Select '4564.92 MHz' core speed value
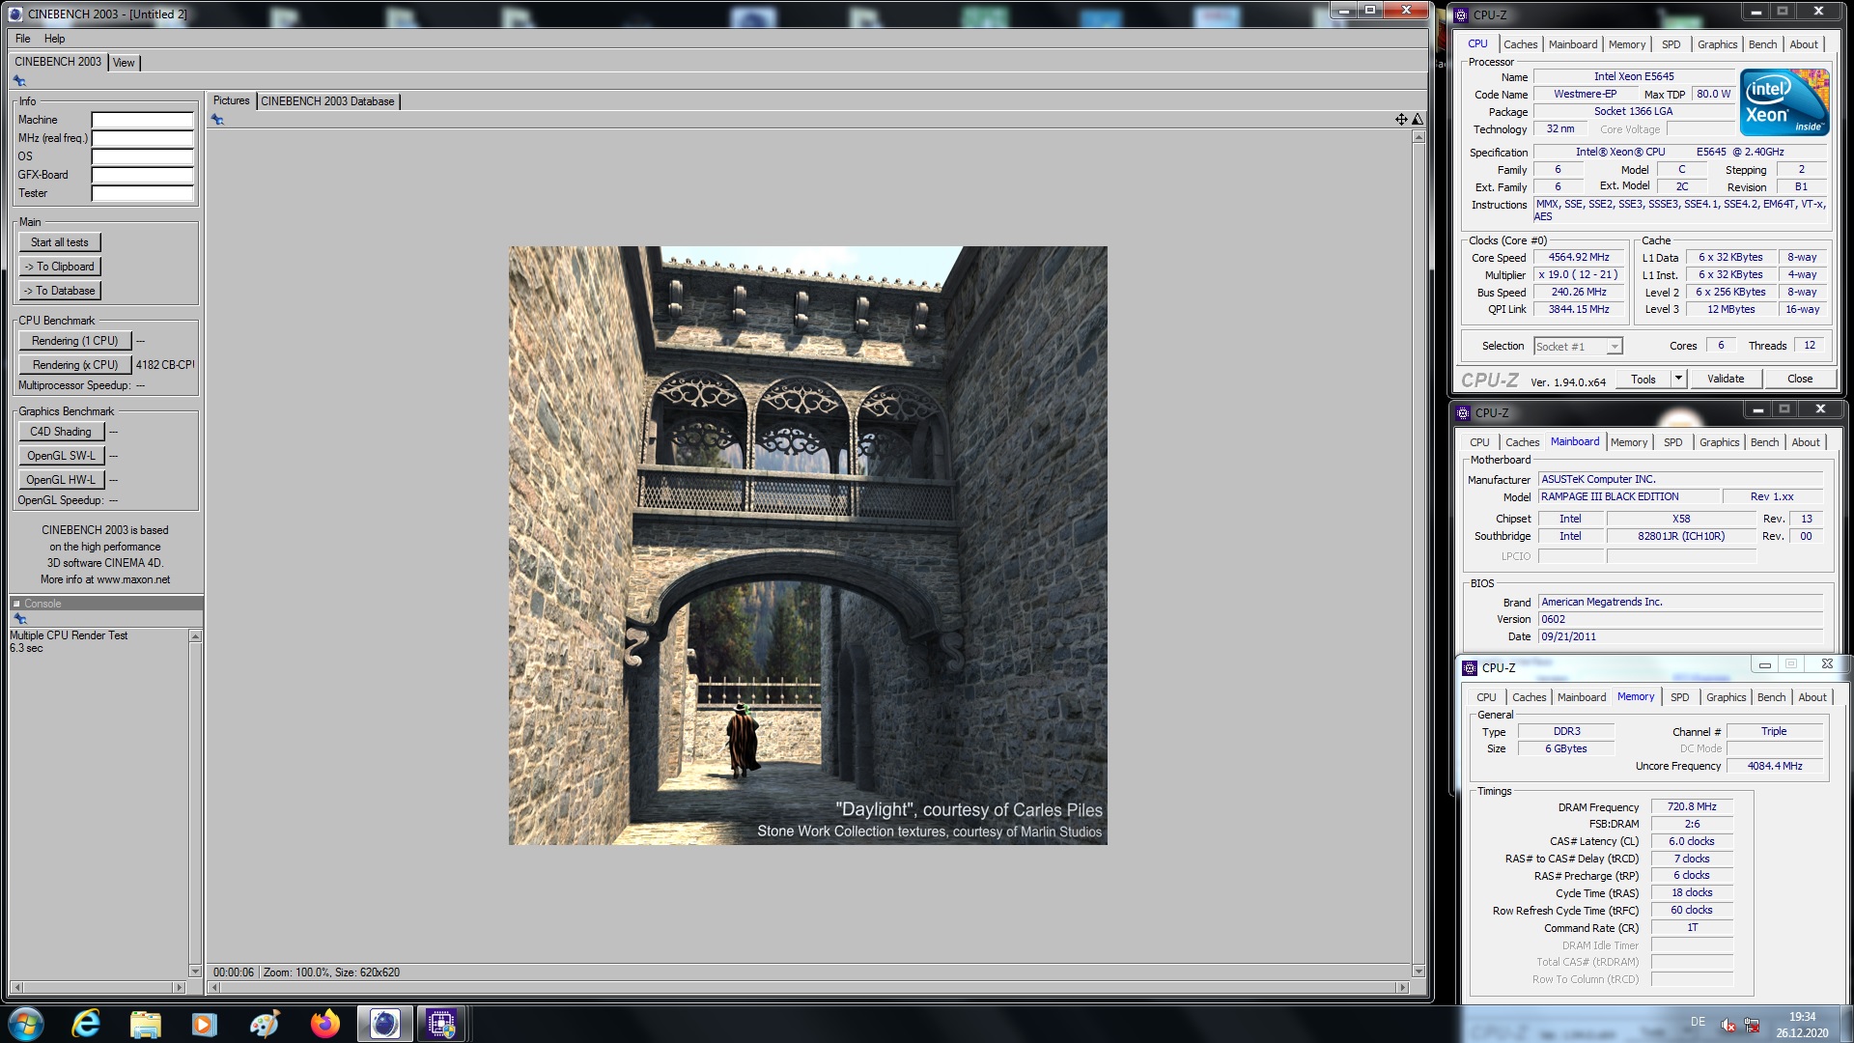The width and height of the screenshot is (1854, 1043). 1579,258
